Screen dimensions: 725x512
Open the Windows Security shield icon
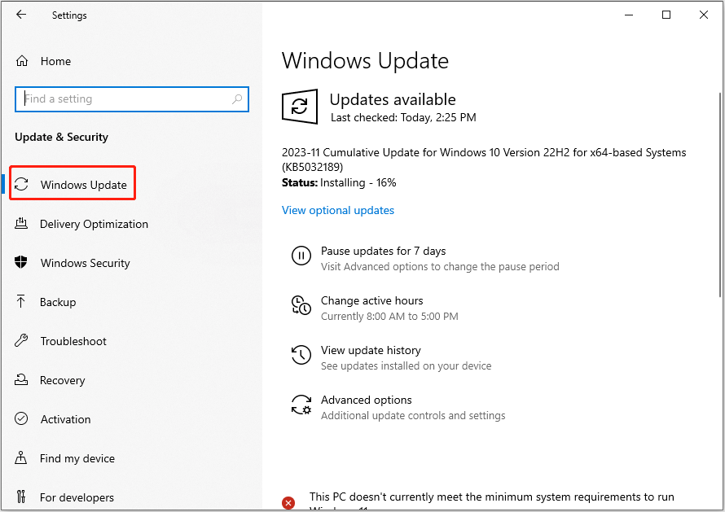point(21,262)
